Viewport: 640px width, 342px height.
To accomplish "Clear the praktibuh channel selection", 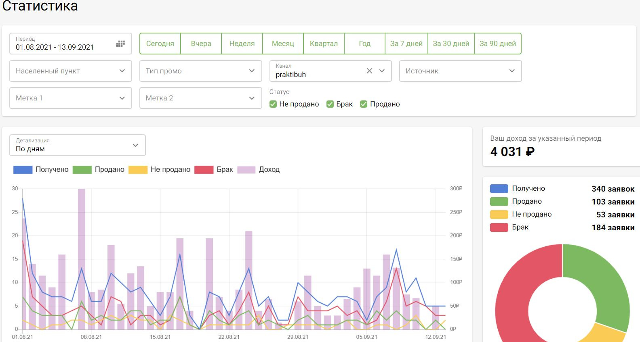I will click(369, 71).
